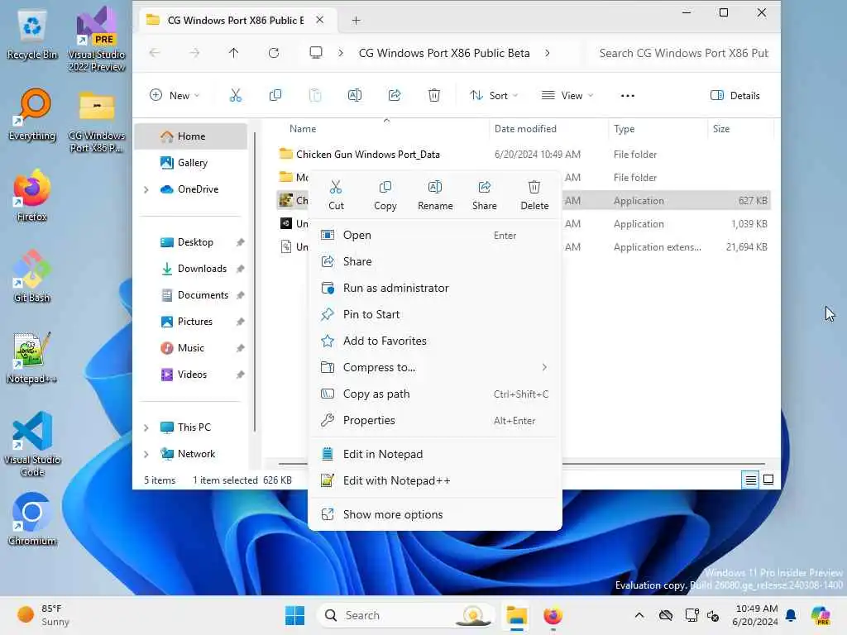Click Rename icon in context menu
The height and width of the screenshot is (635, 847).
(x=435, y=188)
